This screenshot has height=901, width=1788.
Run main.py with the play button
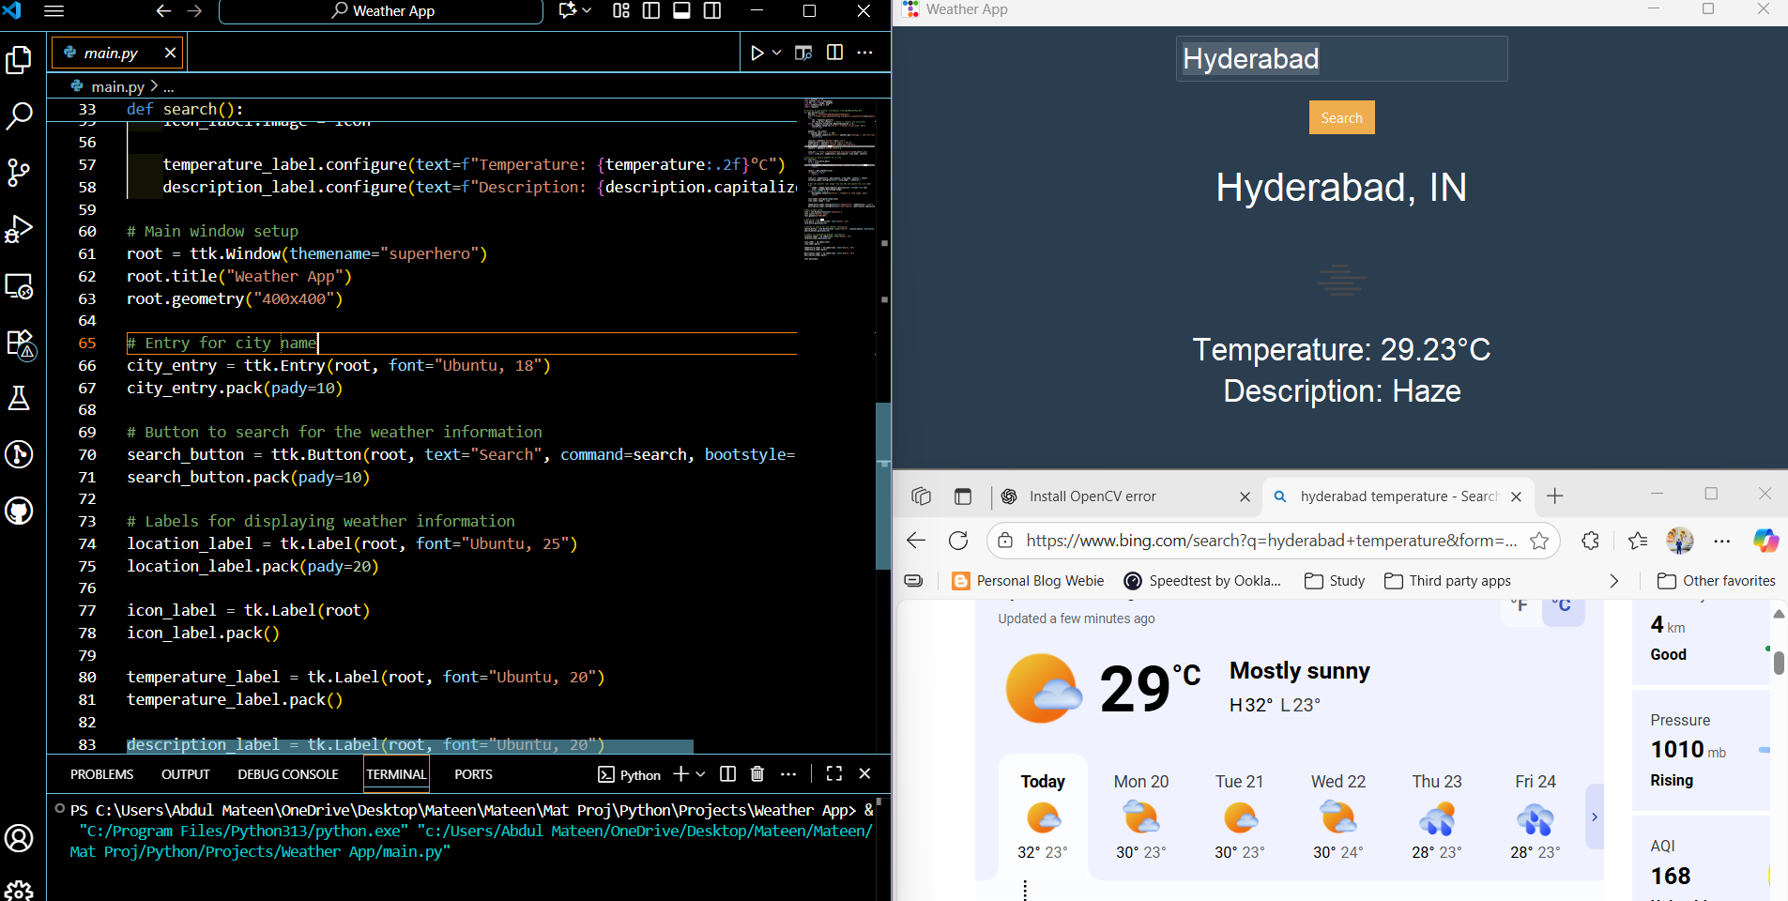click(758, 53)
